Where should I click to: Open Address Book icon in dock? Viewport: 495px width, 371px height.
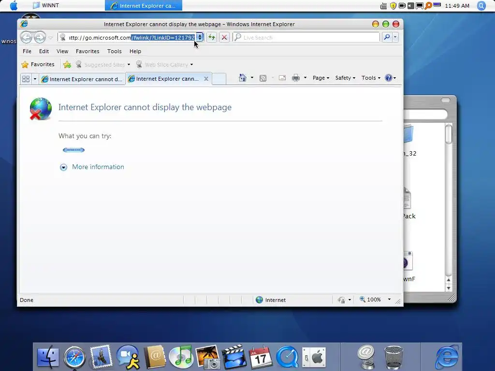point(155,357)
